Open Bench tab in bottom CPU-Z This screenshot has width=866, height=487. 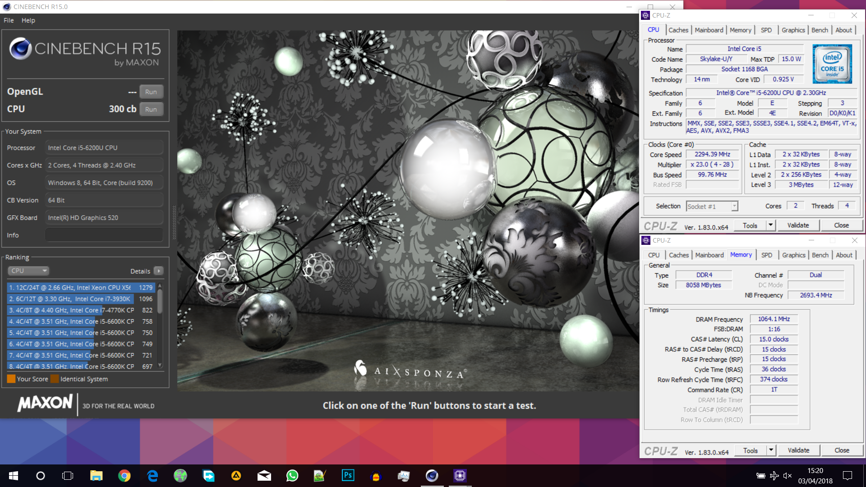click(820, 255)
